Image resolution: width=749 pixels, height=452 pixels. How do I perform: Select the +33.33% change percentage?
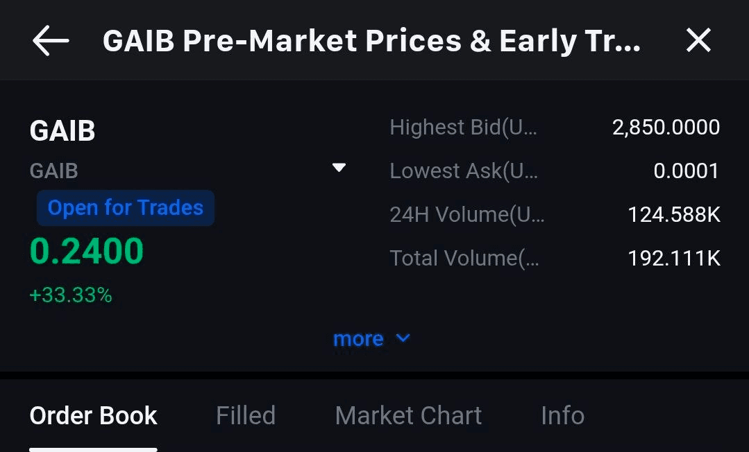(x=71, y=296)
